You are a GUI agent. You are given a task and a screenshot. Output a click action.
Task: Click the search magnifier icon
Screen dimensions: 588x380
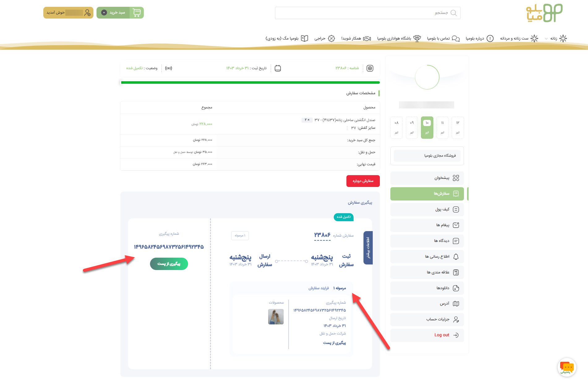(453, 13)
